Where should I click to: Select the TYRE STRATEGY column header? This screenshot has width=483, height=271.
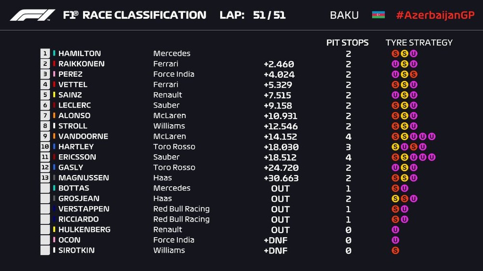[x=419, y=42]
